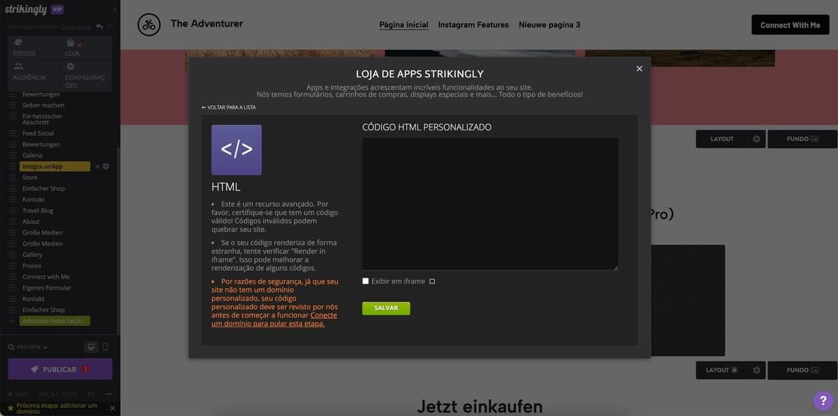The width and height of the screenshot is (838, 416).
Task: Click Adicionar Nova Seção button
Action: tap(55, 321)
